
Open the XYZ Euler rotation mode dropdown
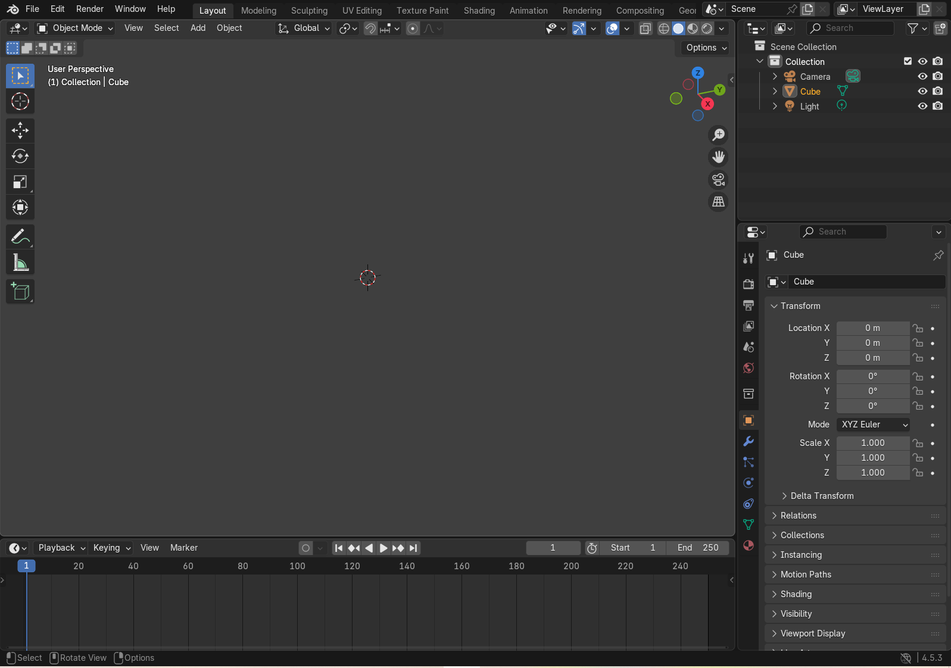pos(873,424)
